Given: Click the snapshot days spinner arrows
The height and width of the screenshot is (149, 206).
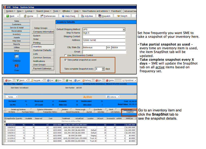Looking at the screenshot, I should click(103, 69).
